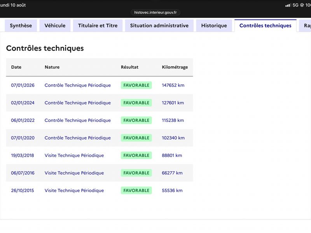Select the date 07/01/2020
Screen dimensions: 311x233
23,138
